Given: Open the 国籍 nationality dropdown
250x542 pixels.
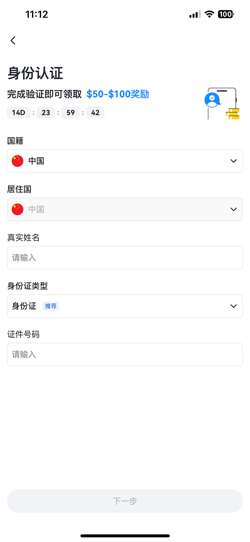Looking at the screenshot, I should [x=125, y=161].
